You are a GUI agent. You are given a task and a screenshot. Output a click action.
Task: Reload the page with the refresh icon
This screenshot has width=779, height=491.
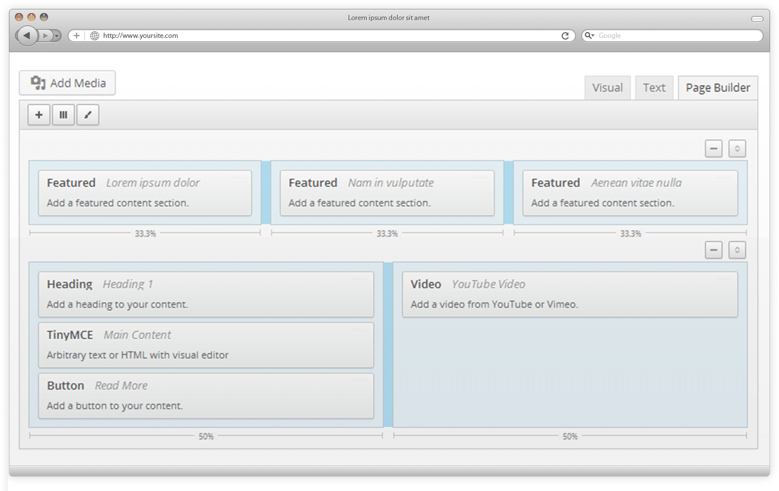(565, 36)
